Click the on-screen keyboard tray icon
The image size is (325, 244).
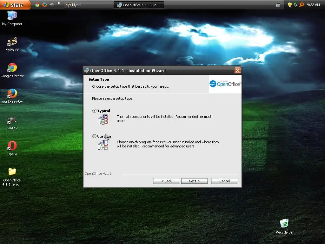point(278,5)
